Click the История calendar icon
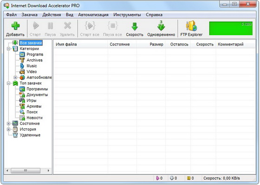The image size is (260, 185). tap(15, 129)
